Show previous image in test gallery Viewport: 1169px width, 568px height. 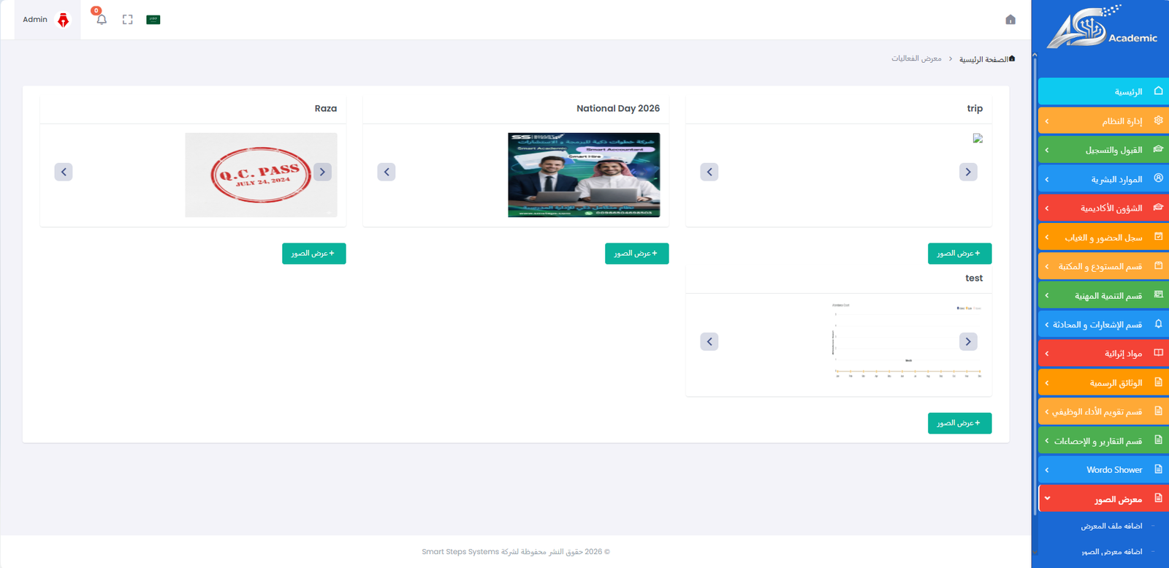point(709,341)
